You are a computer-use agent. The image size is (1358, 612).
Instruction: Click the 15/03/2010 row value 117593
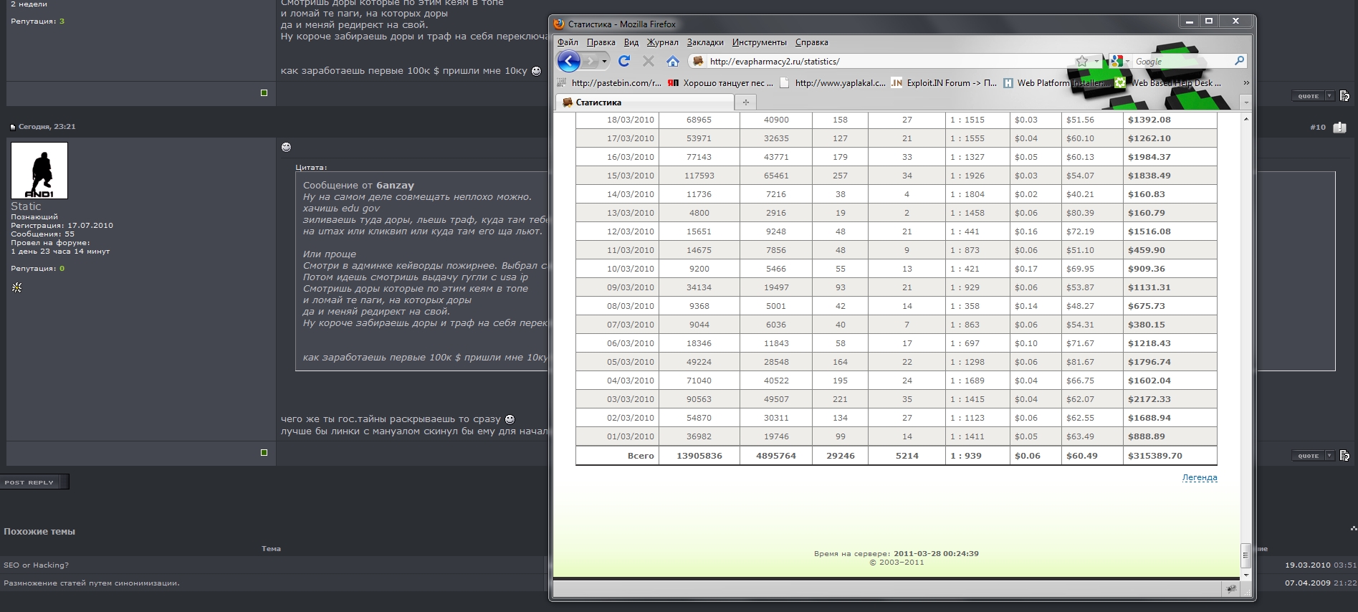(x=699, y=176)
